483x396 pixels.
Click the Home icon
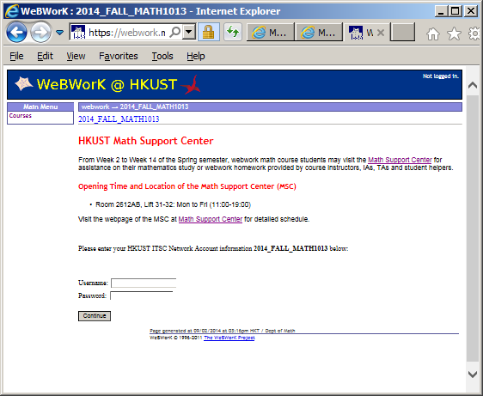pos(433,34)
